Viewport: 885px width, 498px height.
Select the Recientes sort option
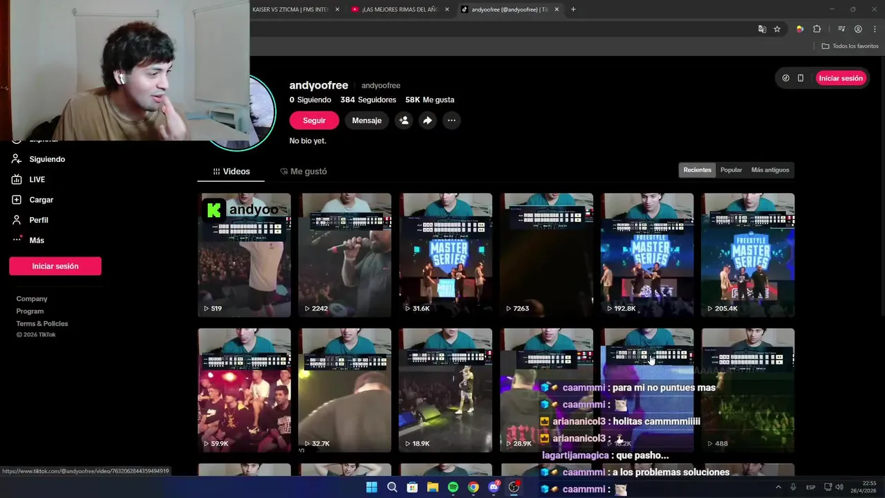(x=697, y=170)
